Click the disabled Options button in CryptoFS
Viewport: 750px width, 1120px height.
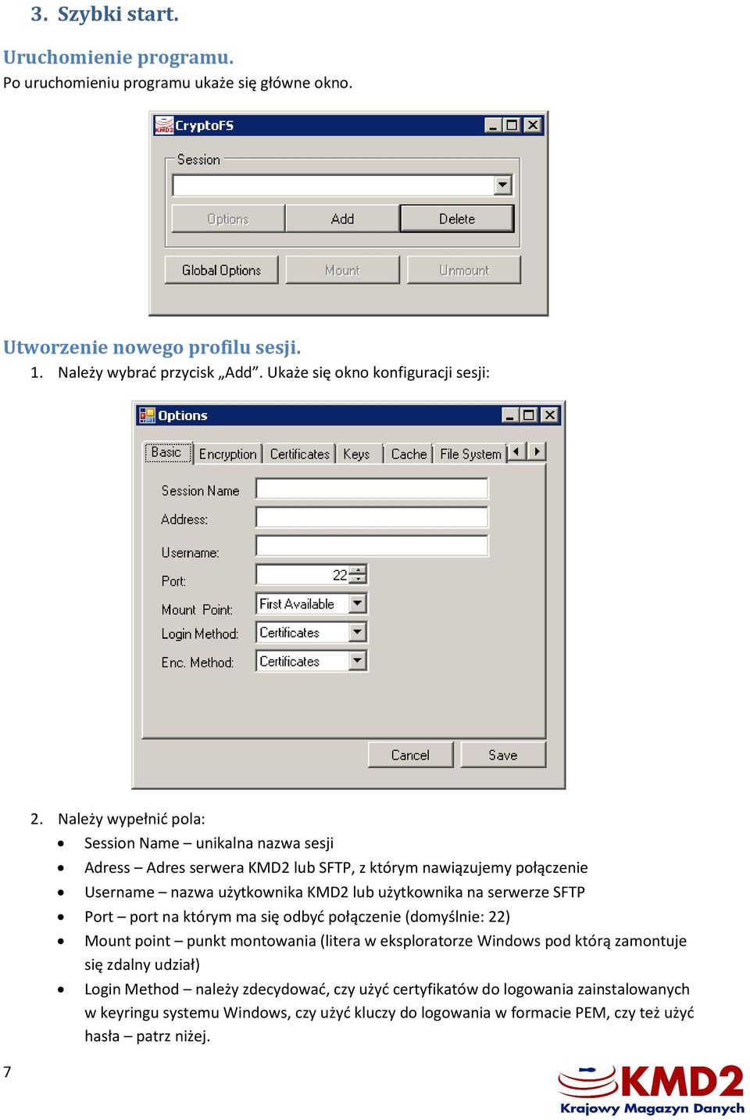[227, 219]
